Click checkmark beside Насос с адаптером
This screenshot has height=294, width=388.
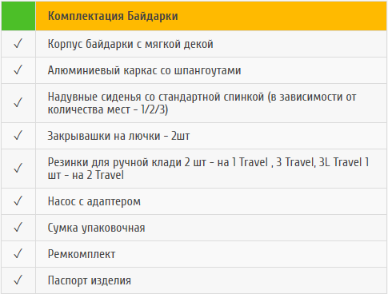[18, 201]
